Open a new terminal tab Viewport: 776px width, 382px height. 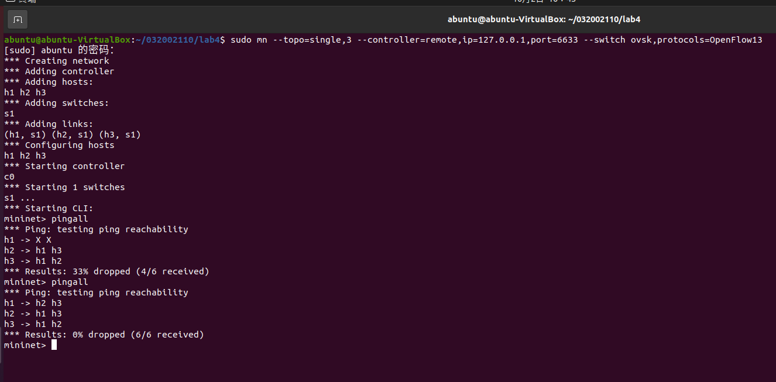18,19
